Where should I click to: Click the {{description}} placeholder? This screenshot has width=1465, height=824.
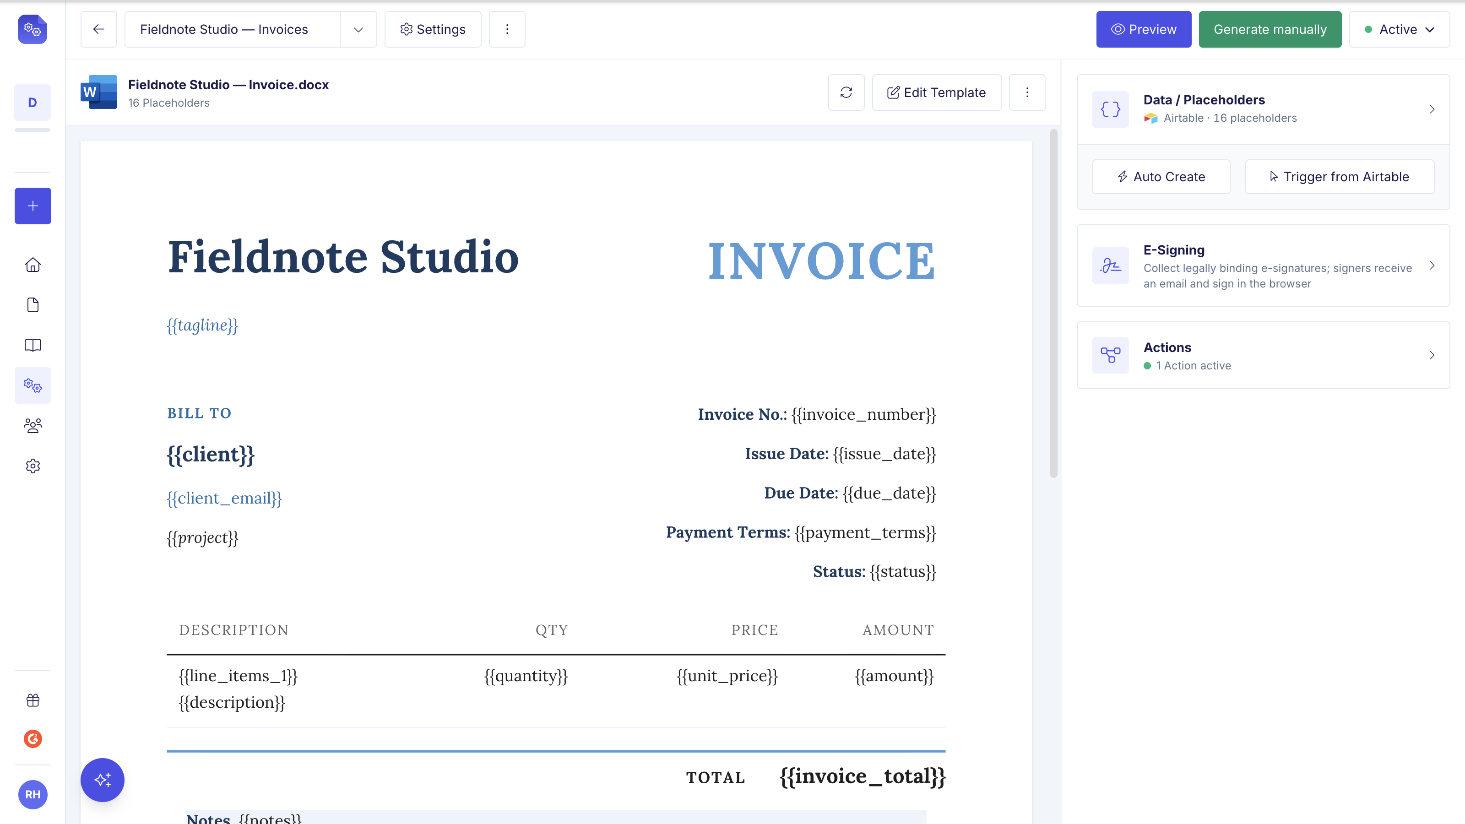pos(232,702)
